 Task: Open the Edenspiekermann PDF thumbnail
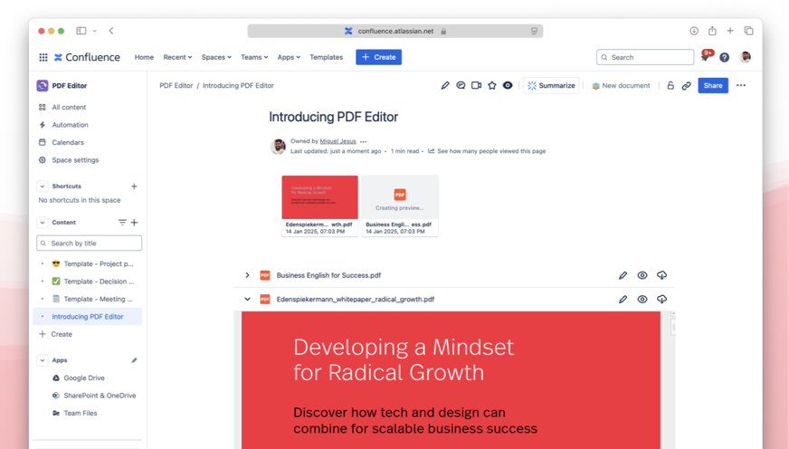(319, 205)
